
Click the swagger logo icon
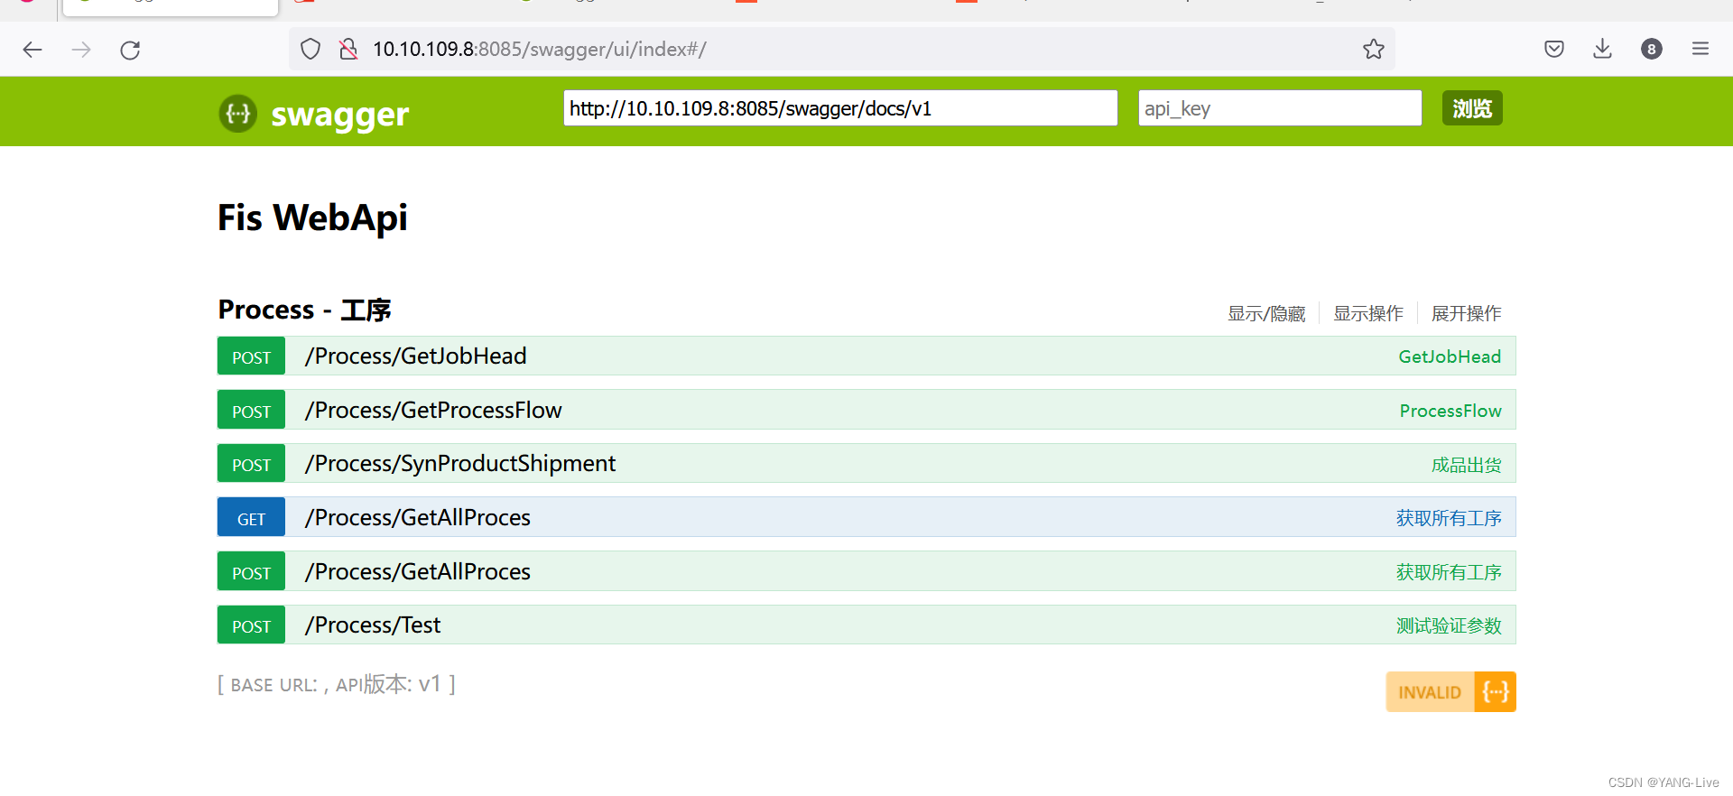click(238, 114)
